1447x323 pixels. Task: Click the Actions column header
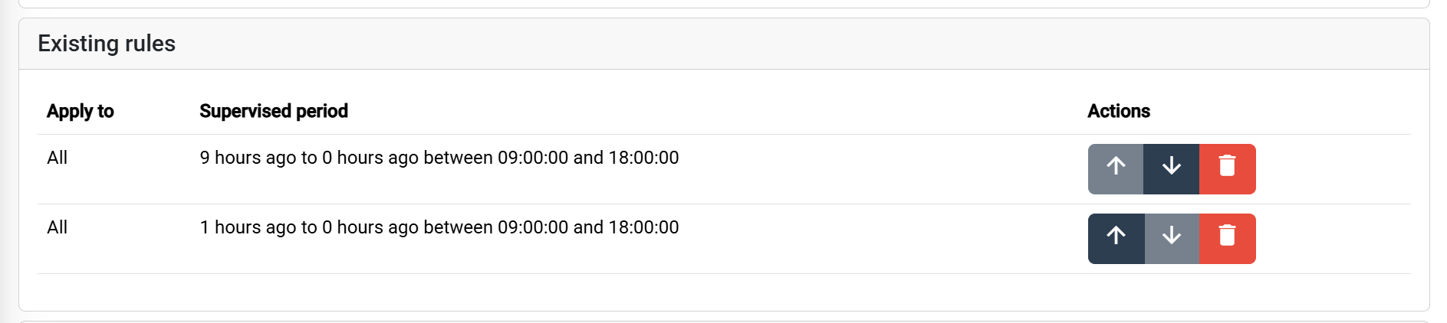point(1119,111)
